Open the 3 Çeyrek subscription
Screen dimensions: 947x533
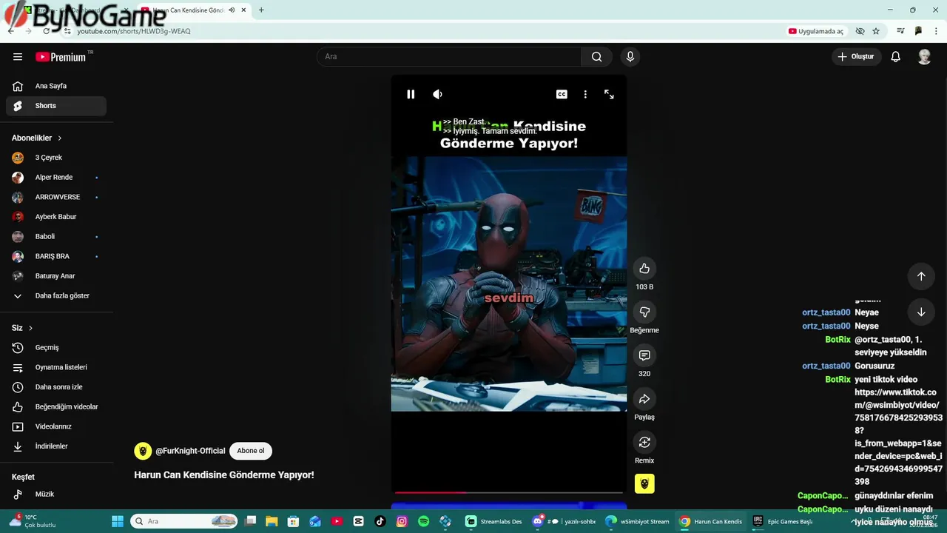coord(56,158)
